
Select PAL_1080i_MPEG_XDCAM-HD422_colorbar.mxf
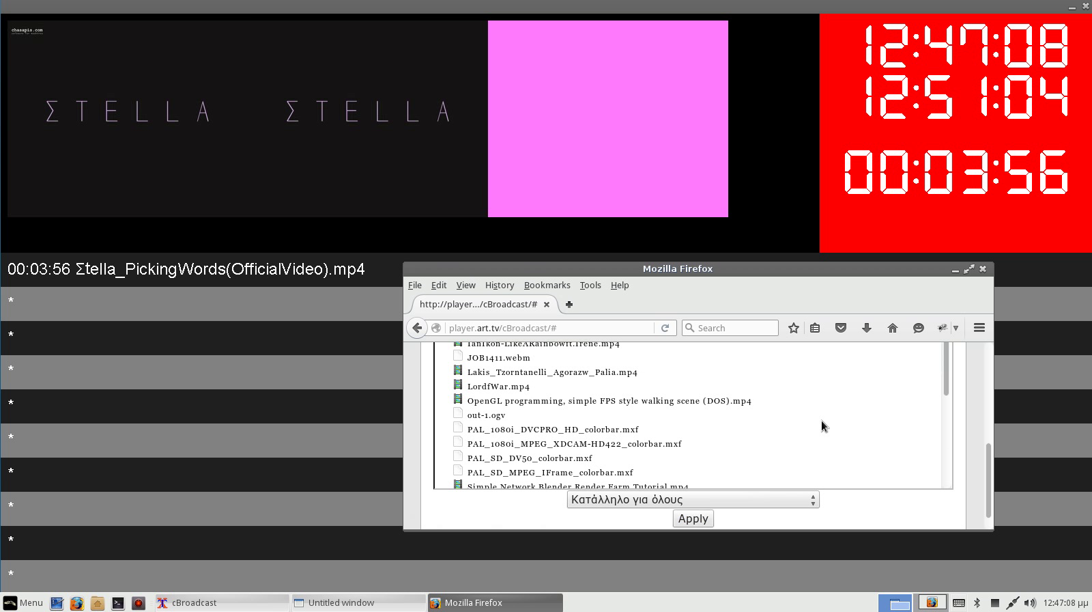click(x=574, y=444)
